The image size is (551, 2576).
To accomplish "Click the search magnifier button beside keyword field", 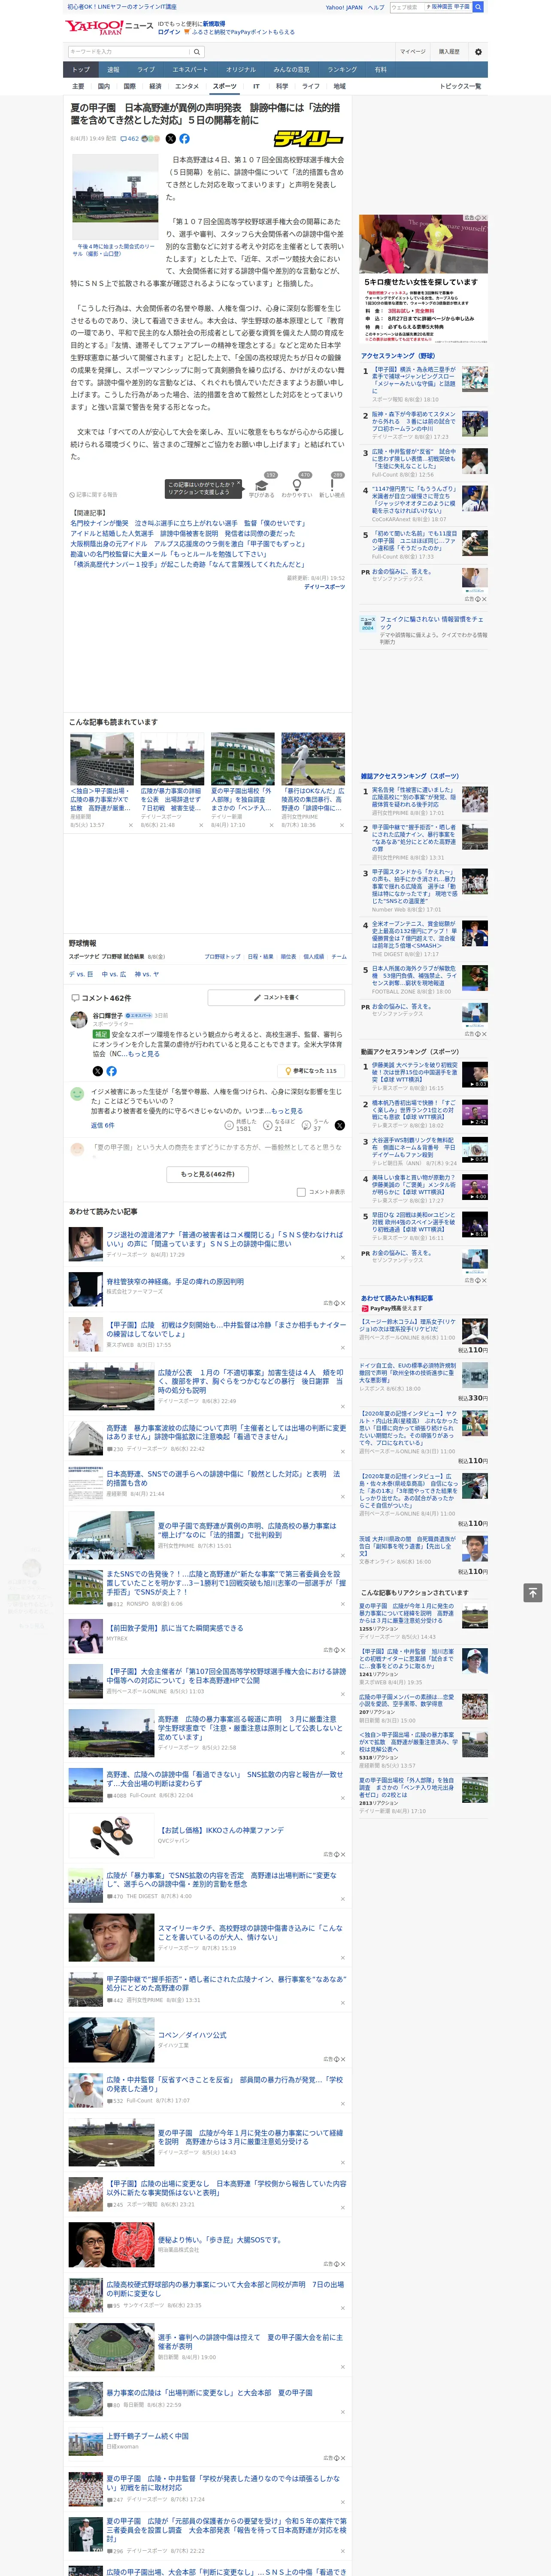I will (x=197, y=51).
